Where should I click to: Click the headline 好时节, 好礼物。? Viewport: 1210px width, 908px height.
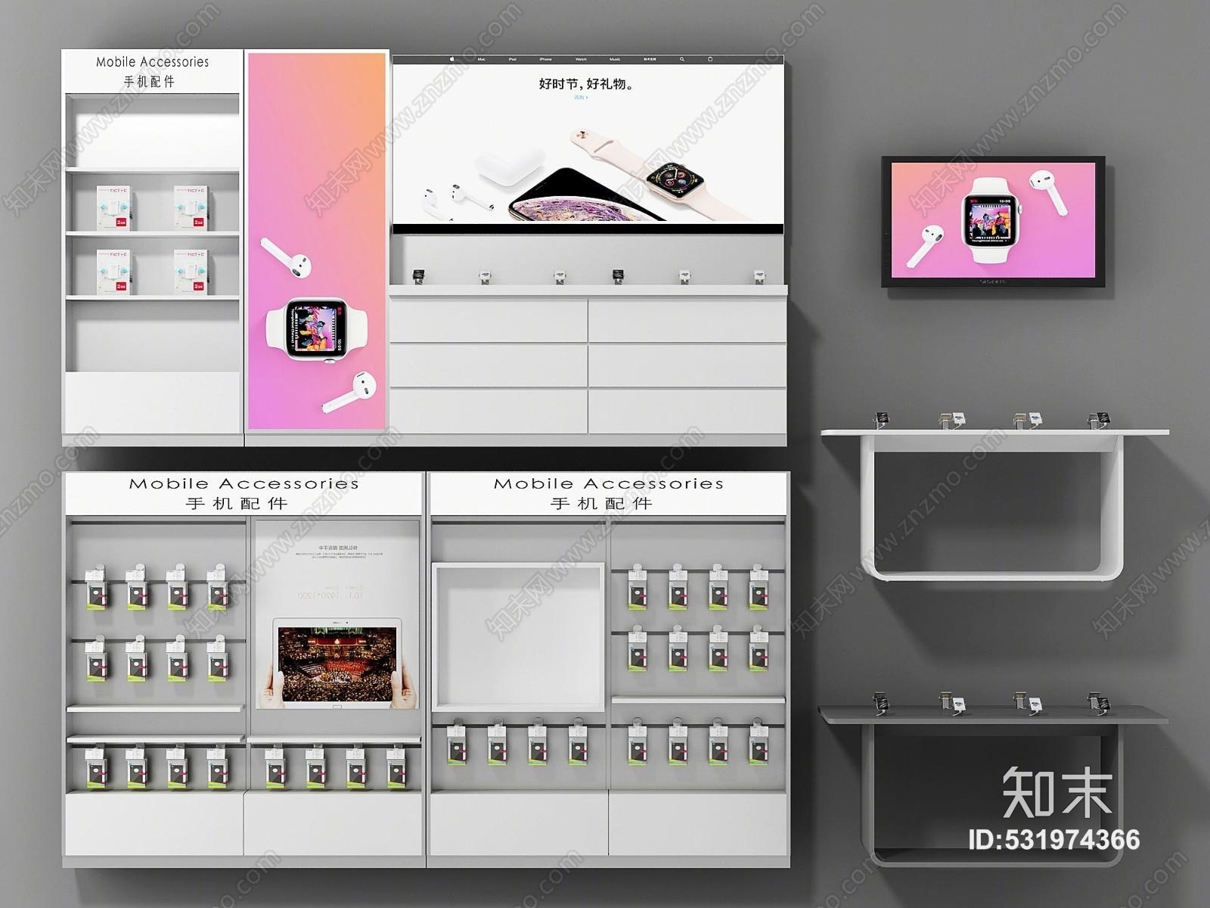[586, 83]
